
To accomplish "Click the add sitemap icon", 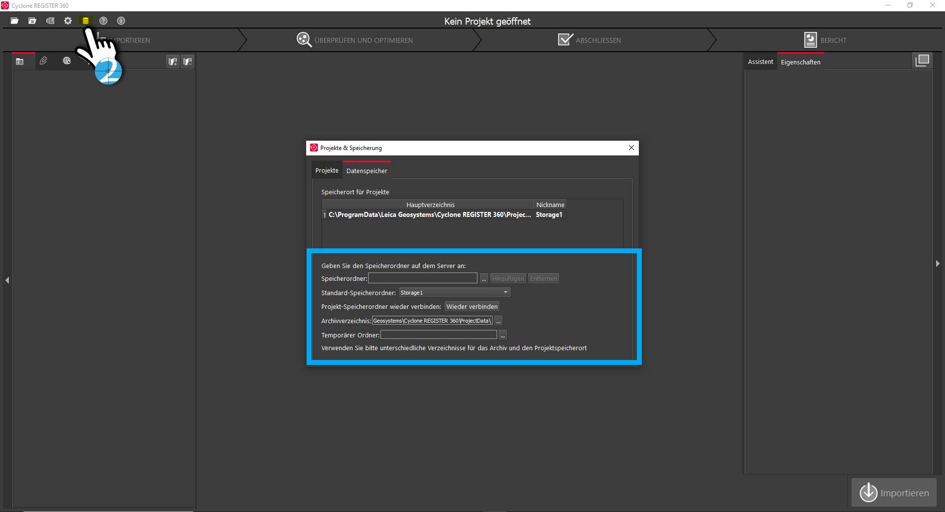I will (x=173, y=61).
